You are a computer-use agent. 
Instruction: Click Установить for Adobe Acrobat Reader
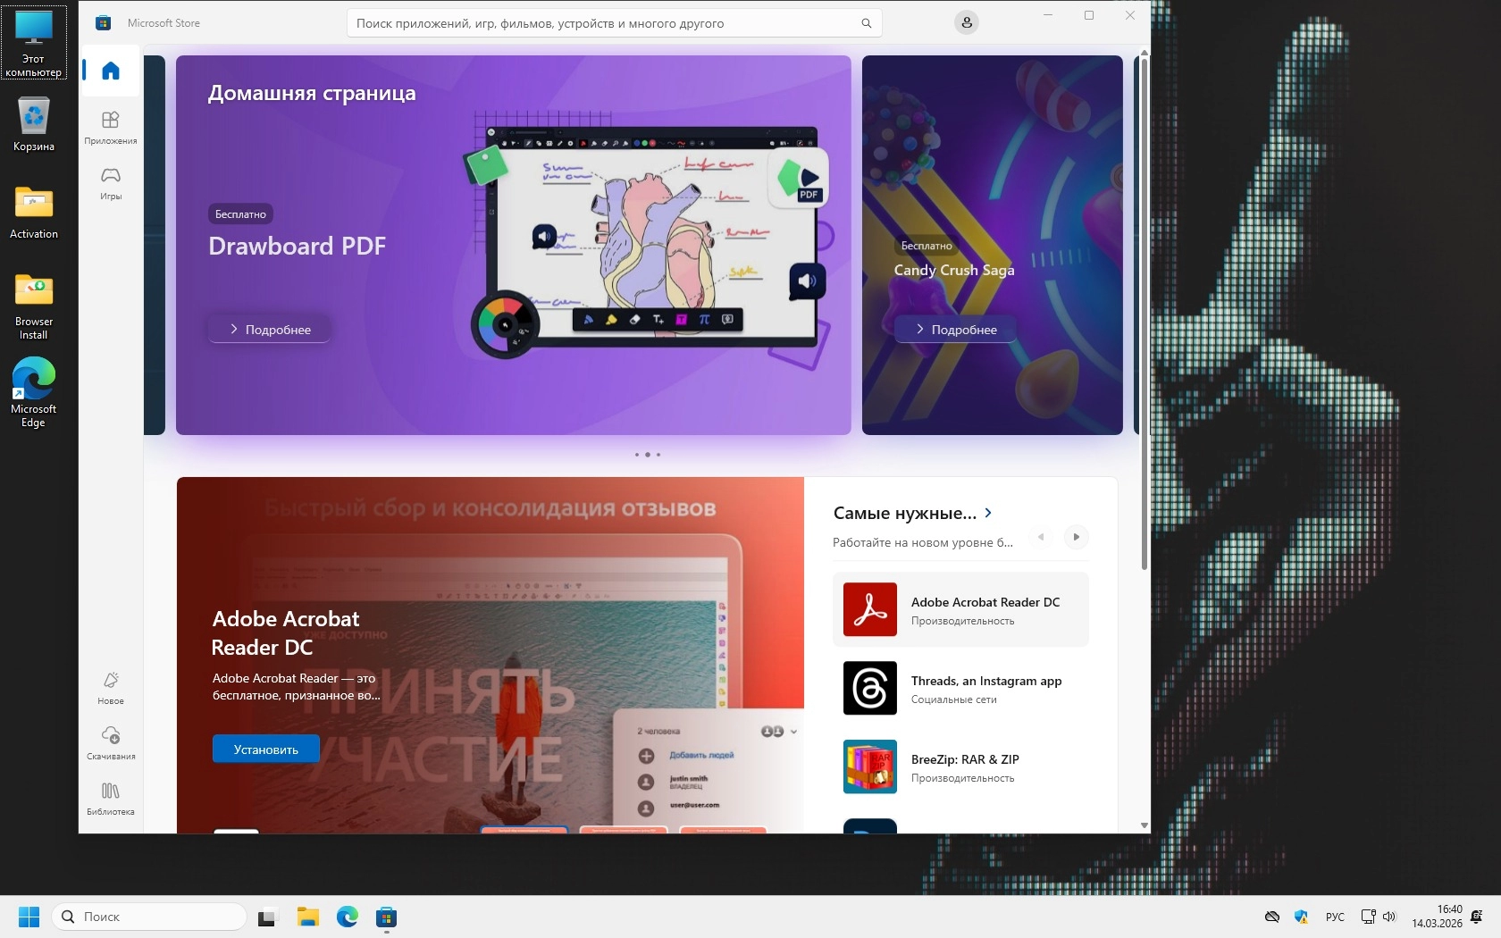pyautogui.click(x=266, y=749)
